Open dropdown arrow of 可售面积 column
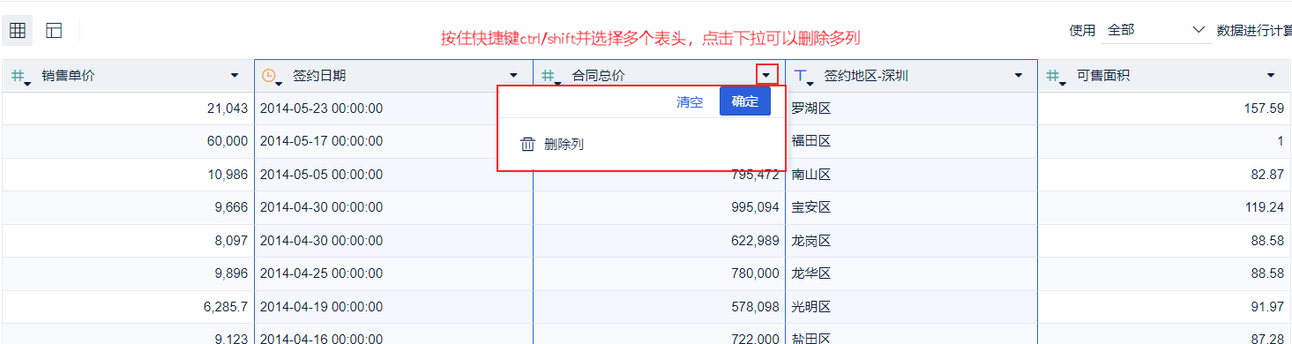1292x344 pixels. pos(1271,76)
